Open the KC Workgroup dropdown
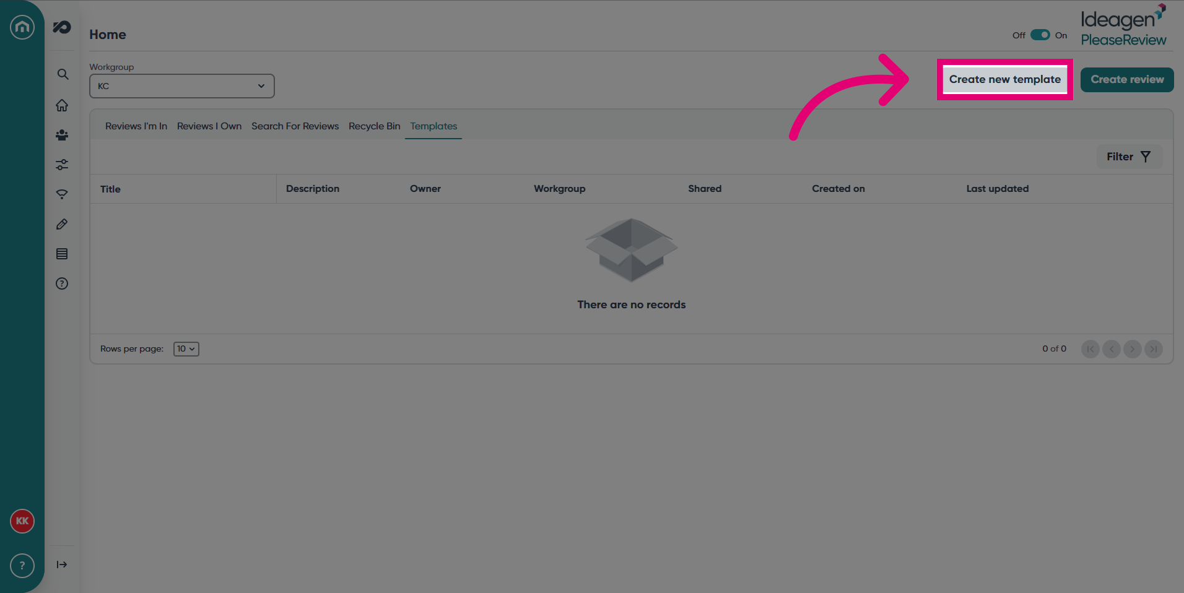This screenshot has width=1184, height=593. pos(182,86)
